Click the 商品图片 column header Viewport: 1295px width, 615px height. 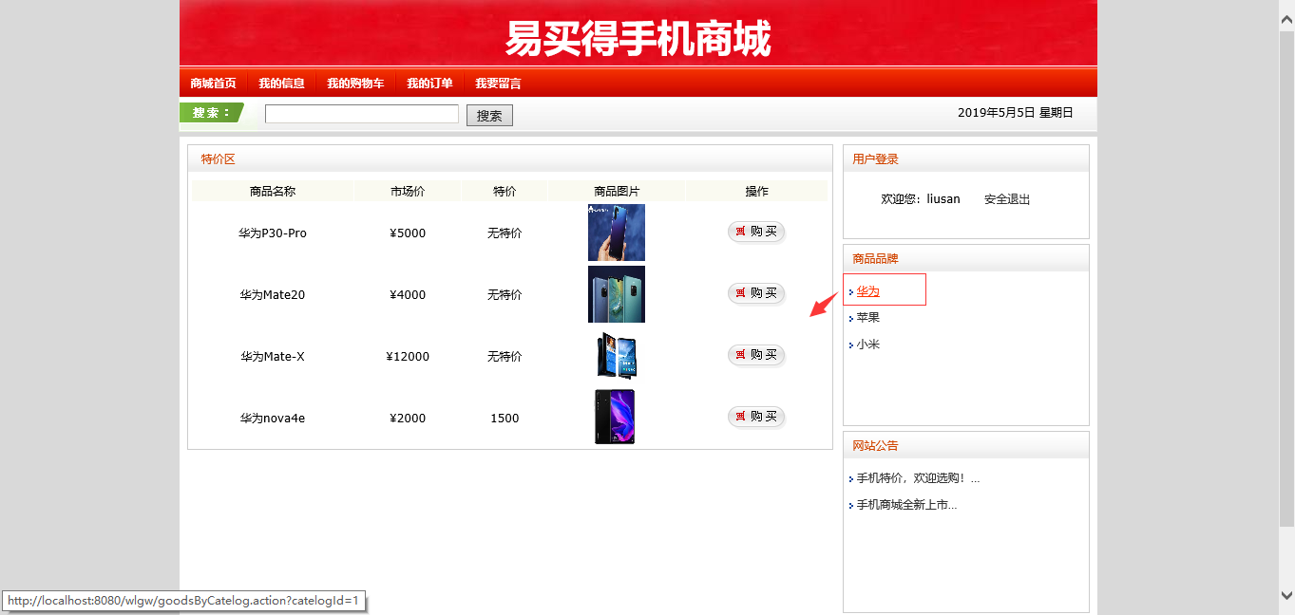(x=617, y=192)
